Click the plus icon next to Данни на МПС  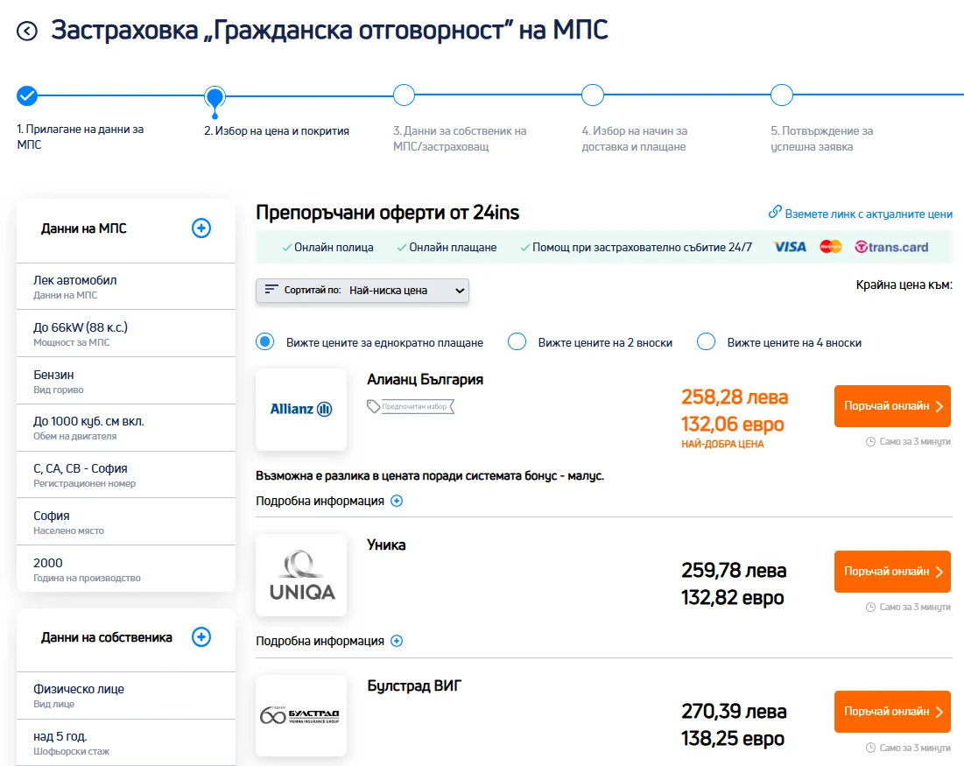point(201,228)
